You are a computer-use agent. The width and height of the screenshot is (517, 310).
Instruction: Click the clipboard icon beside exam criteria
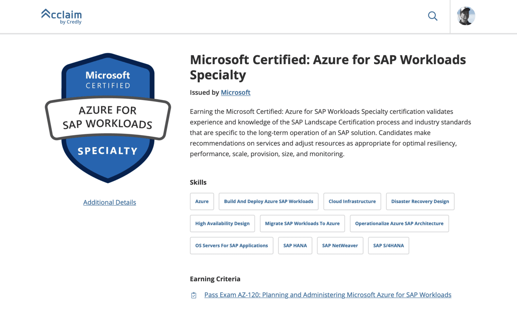[194, 295]
